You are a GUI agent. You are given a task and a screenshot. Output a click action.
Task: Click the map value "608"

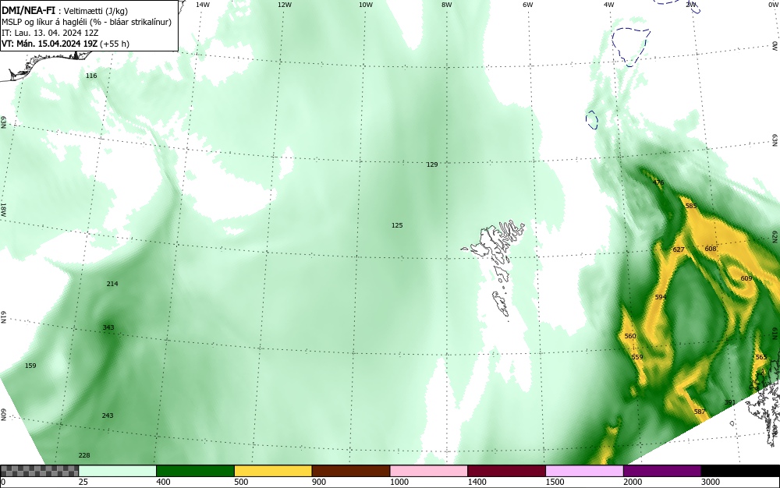(x=711, y=249)
